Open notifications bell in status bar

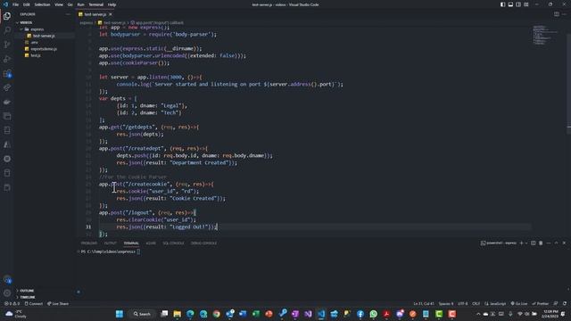coord(565,303)
